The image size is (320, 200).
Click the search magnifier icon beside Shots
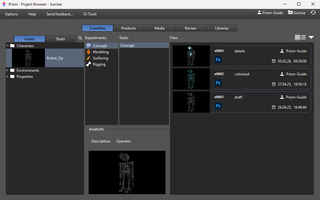tap(80, 38)
